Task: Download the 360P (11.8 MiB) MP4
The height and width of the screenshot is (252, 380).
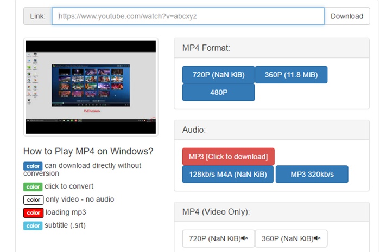Action: pos(291,75)
